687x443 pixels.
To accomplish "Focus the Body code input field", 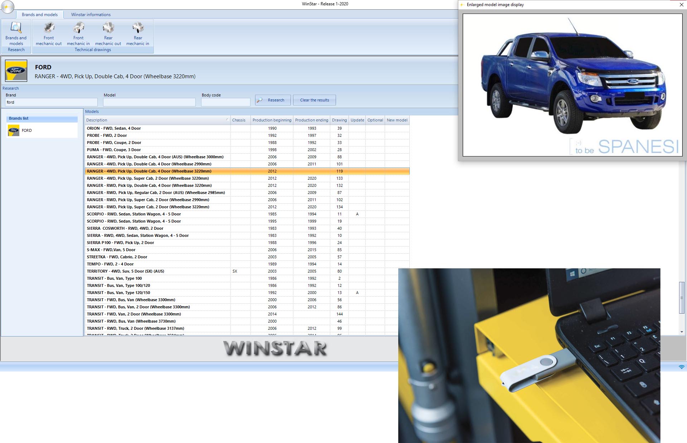I will coord(226,102).
